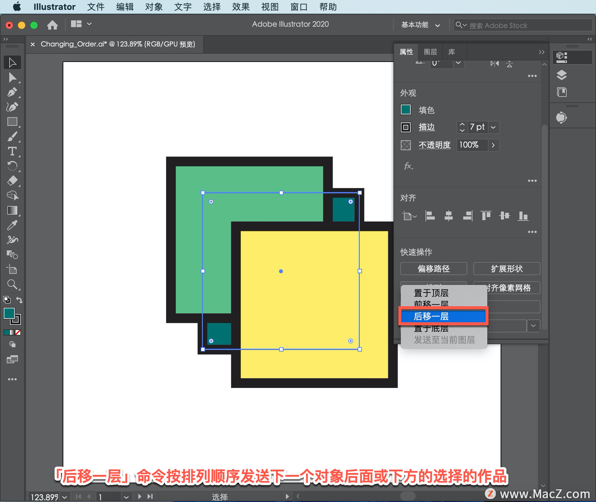Open the 描边 stroke options link

coord(427,127)
